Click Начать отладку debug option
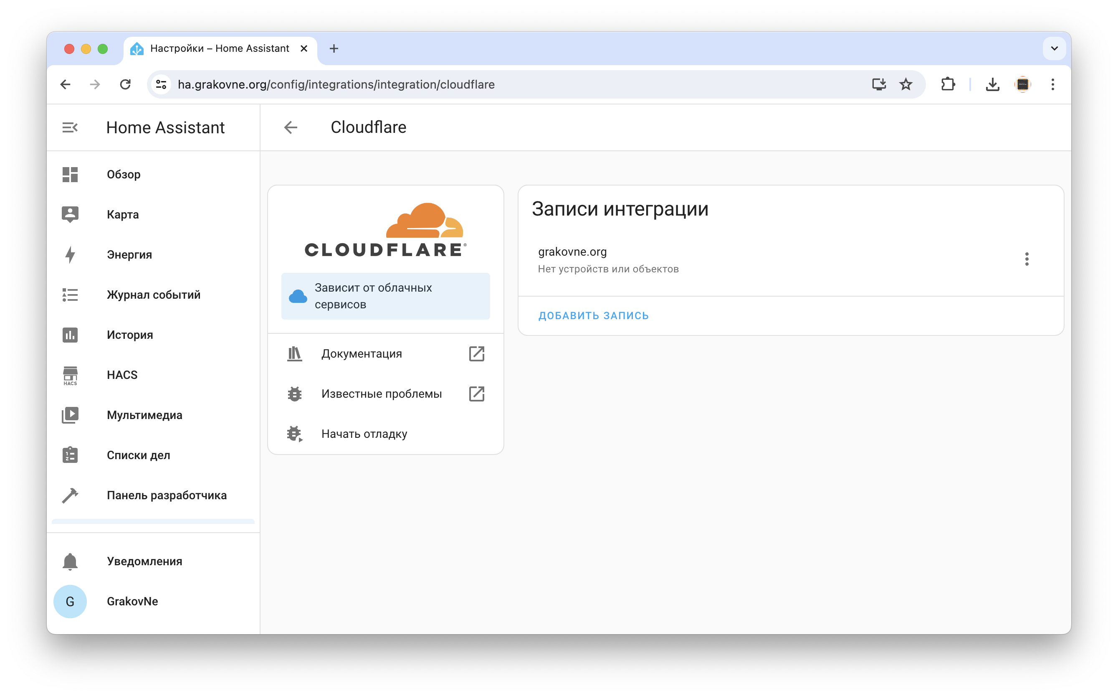The height and width of the screenshot is (696, 1118). point(364,434)
